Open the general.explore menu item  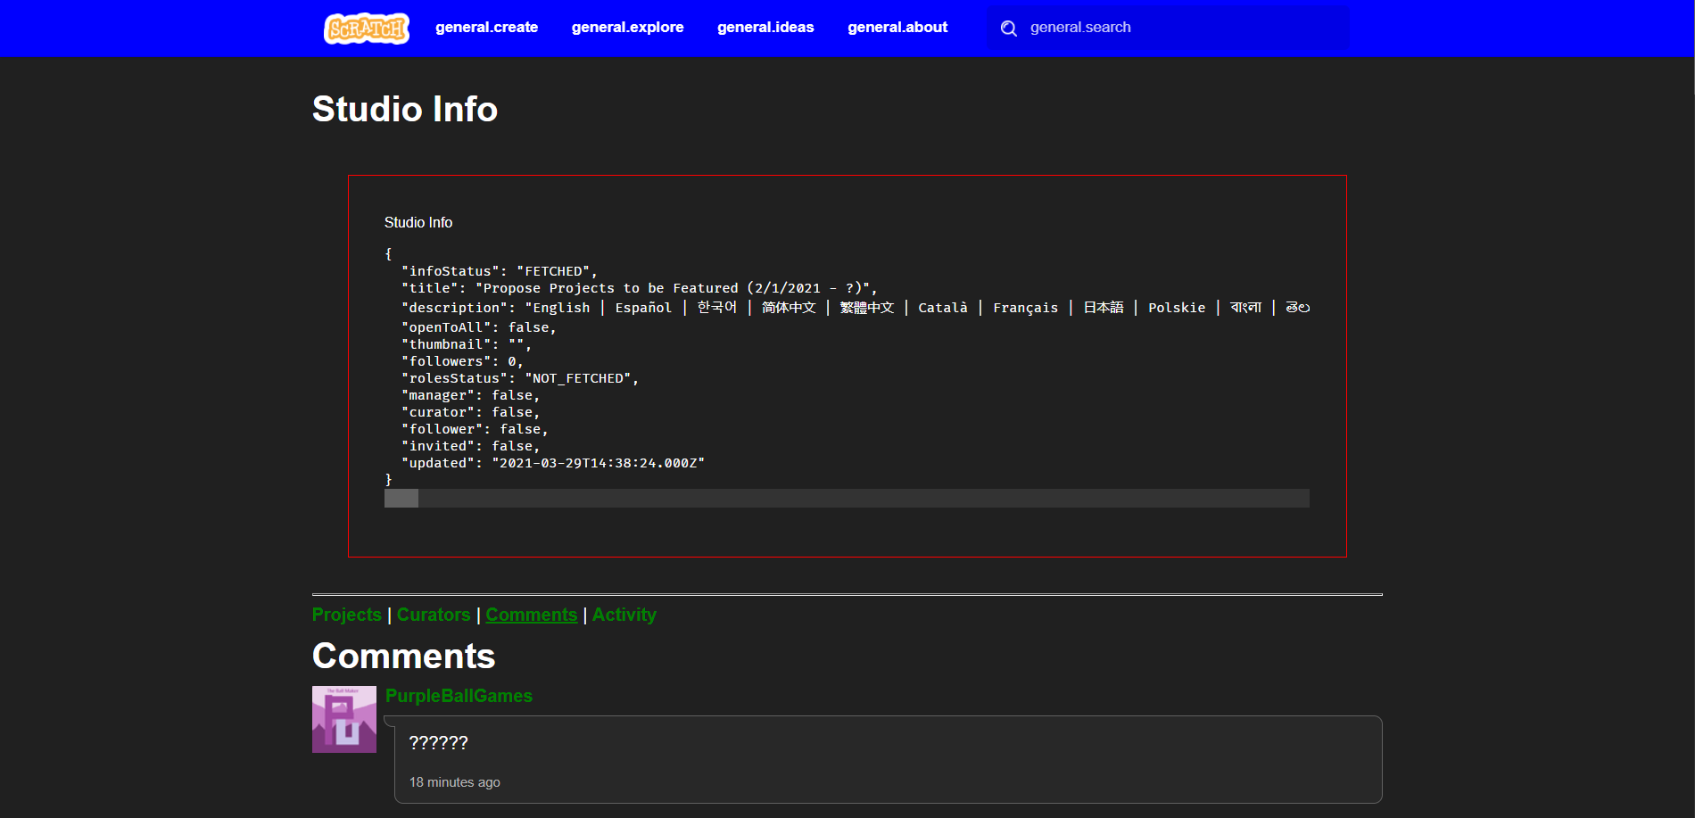click(627, 28)
